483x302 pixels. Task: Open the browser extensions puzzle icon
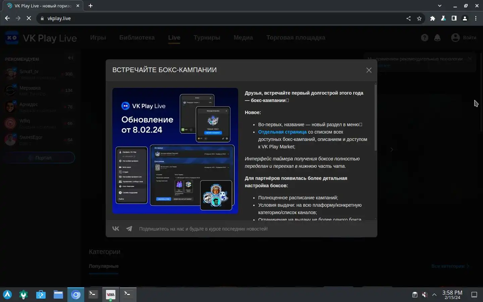coord(433,18)
